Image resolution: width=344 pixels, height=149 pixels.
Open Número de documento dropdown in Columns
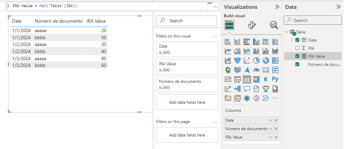271,129
